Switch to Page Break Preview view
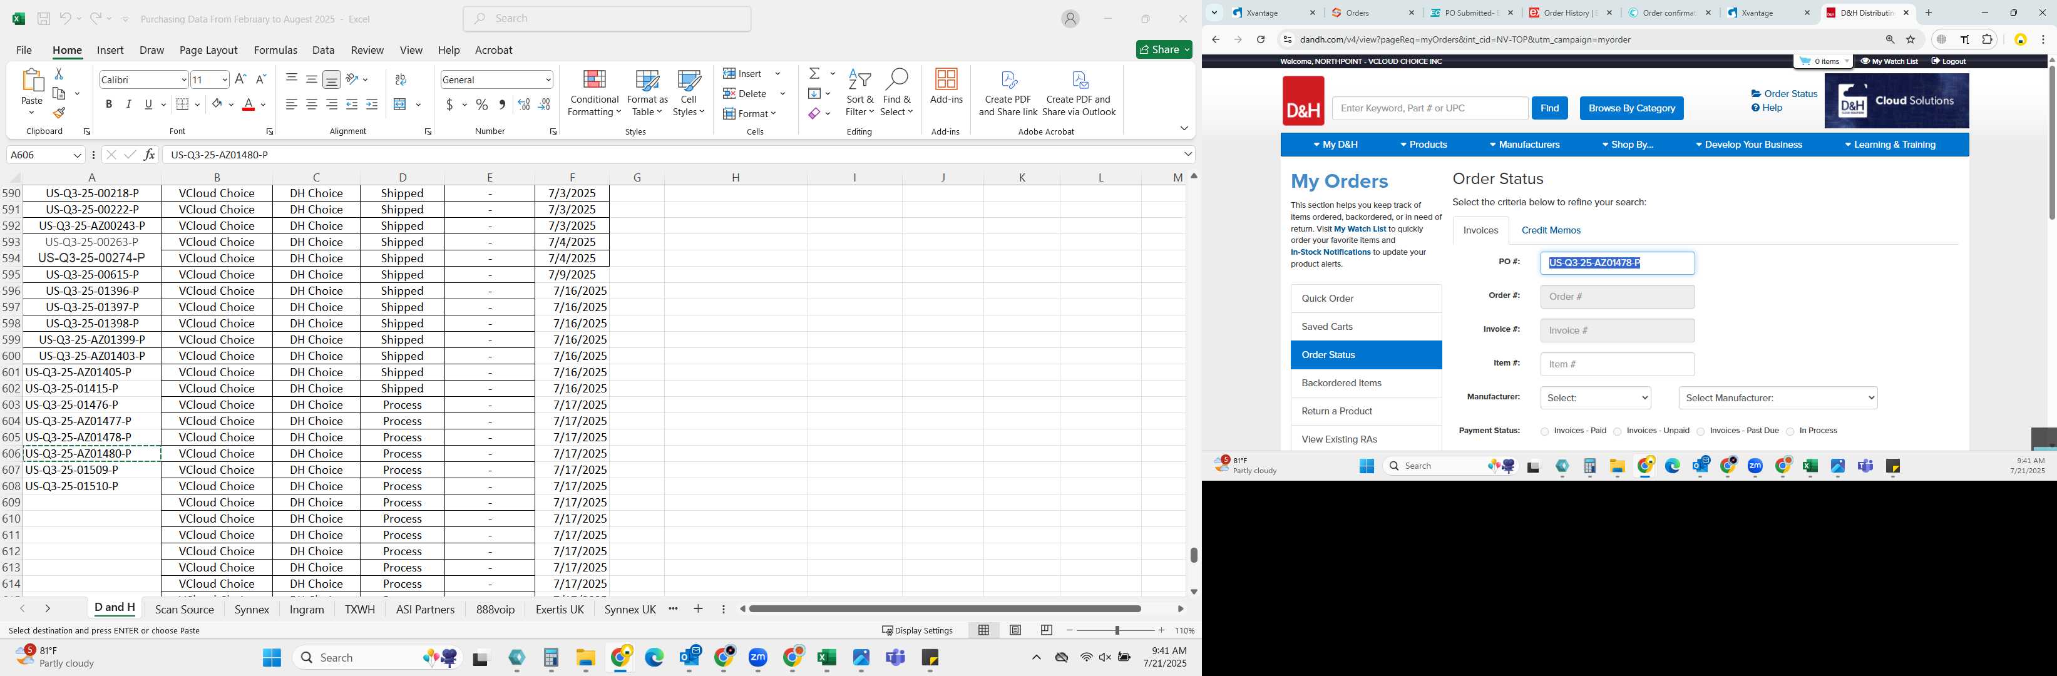Image resolution: width=2057 pixels, height=676 pixels. coord(1046,630)
